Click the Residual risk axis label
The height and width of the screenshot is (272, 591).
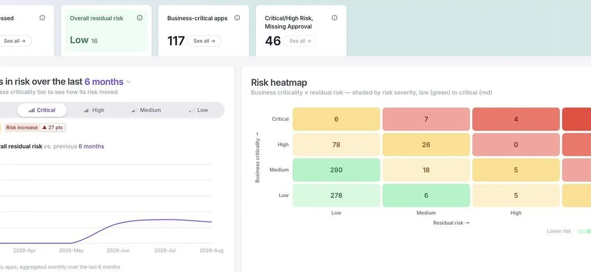[451, 223]
